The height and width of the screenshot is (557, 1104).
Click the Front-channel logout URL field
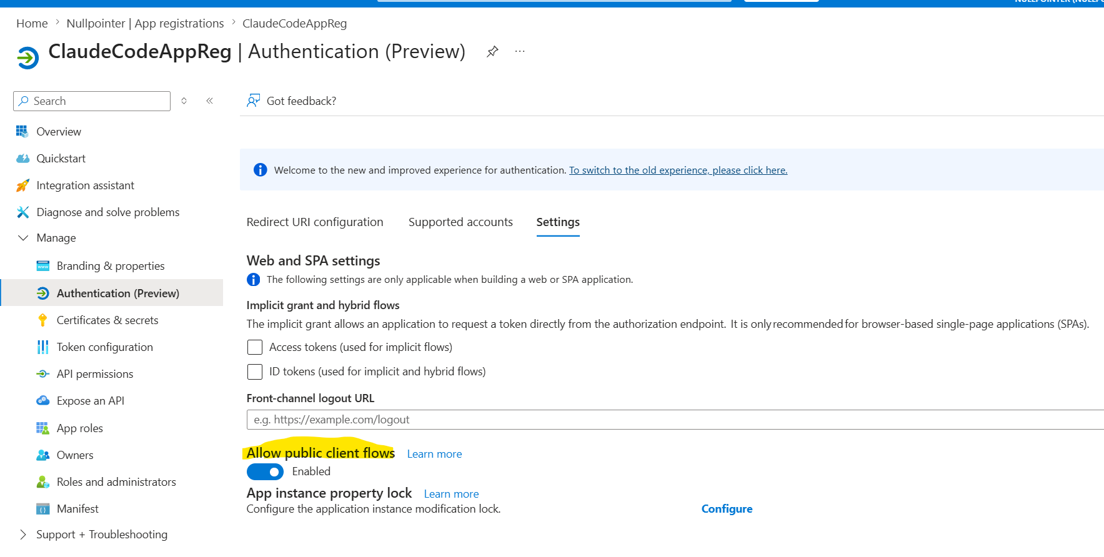coord(675,420)
